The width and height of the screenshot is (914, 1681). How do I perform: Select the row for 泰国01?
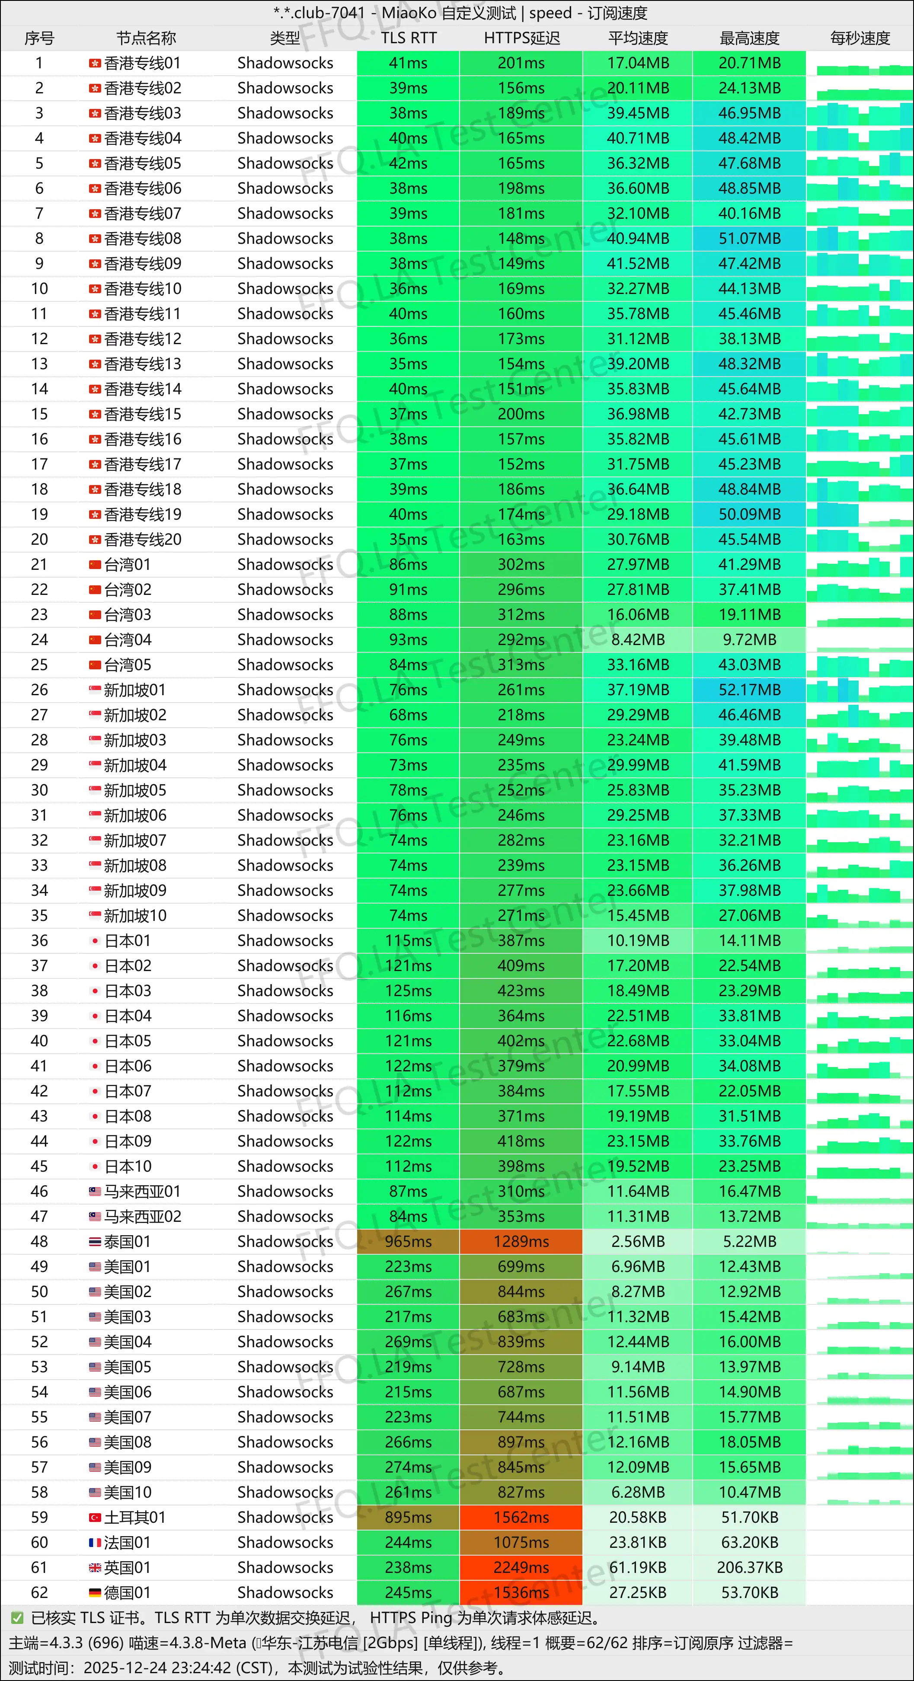(x=457, y=1242)
